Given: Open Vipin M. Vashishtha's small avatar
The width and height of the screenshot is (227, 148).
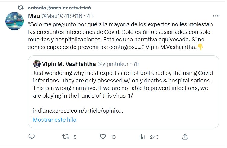Looking at the screenshot, I should tap(37, 64).
